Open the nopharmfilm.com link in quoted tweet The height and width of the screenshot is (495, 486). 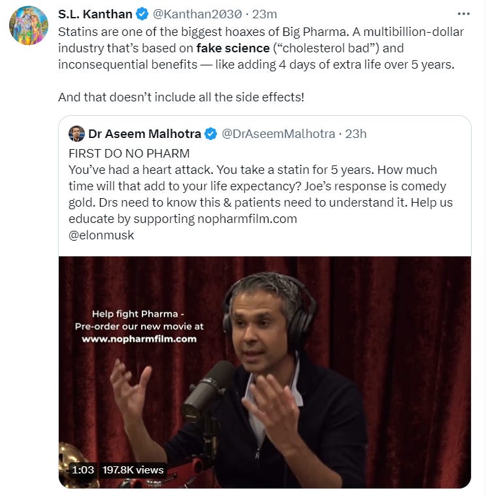coord(248,219)
